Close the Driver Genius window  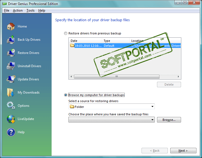pos(194,2)
